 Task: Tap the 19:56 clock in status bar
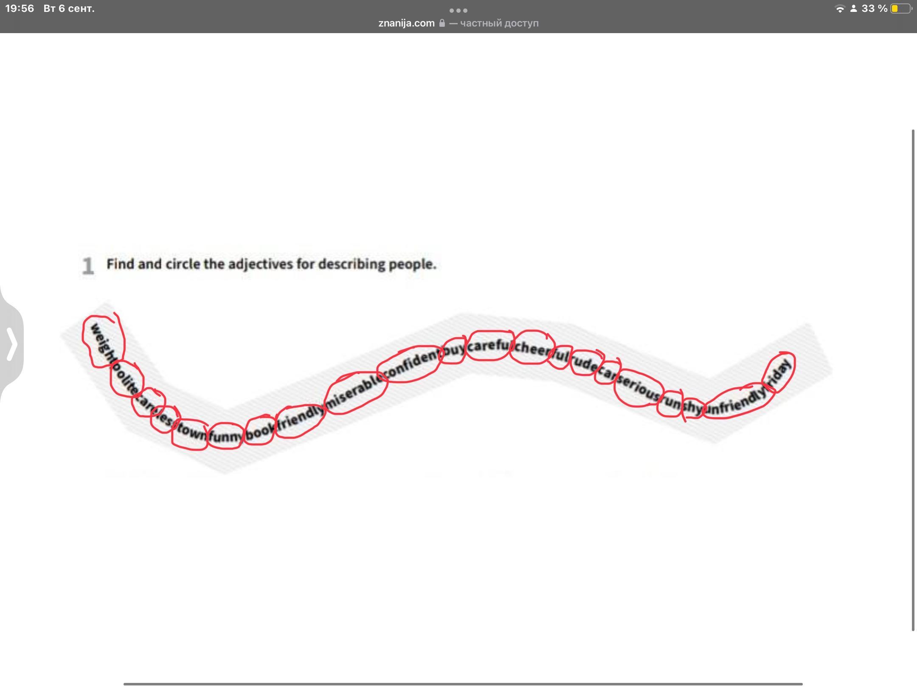tap(20, 8)
